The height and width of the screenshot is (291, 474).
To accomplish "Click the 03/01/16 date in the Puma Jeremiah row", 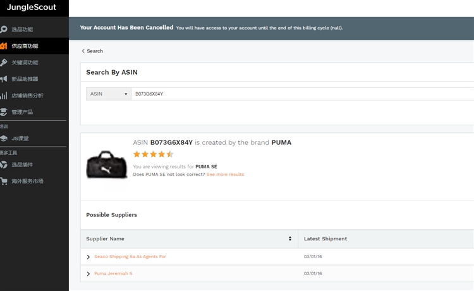I will coord(313,273).
